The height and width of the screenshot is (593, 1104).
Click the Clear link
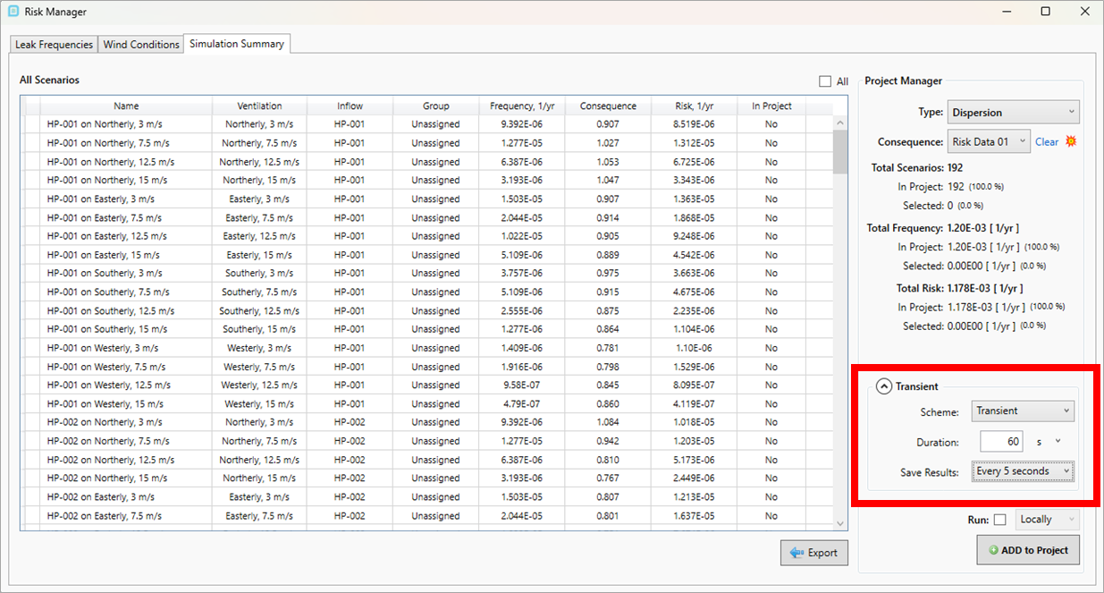tap(1047, 142)
